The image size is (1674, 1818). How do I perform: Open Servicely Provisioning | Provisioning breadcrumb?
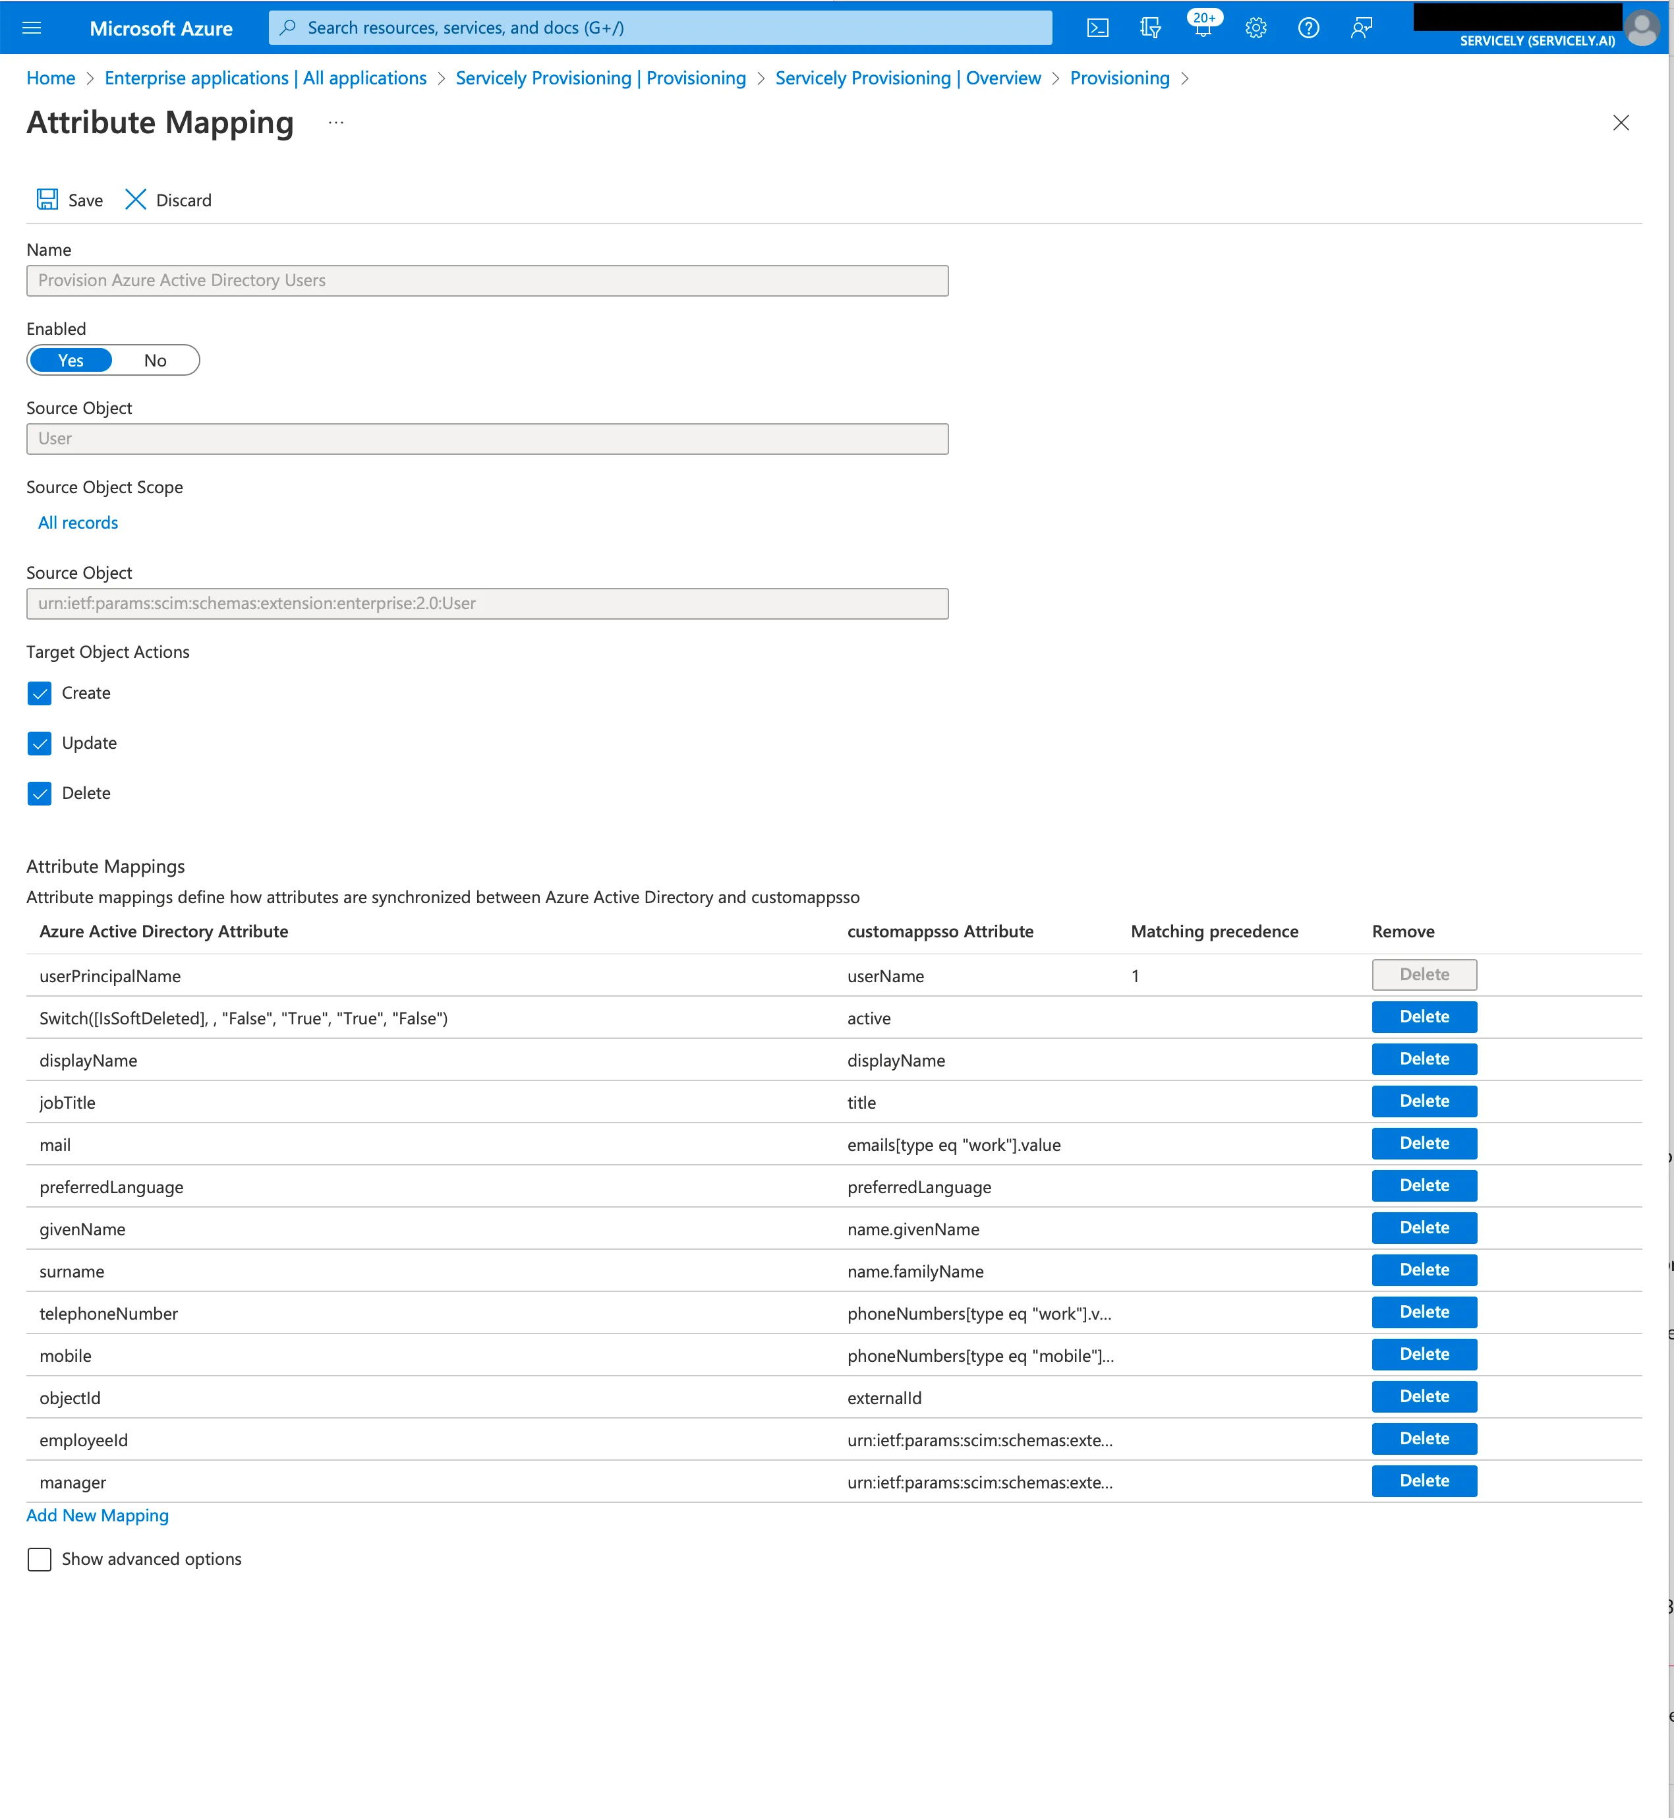point(600,79)
